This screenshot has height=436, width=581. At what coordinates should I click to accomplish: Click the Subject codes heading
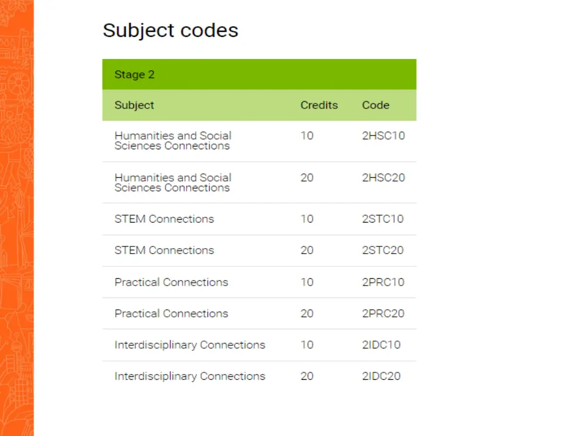pos(170,31)
